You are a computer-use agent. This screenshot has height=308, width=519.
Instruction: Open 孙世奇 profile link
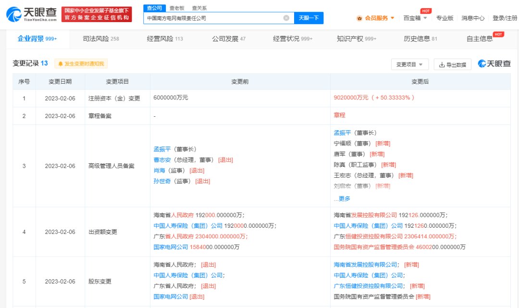point(162,181)
